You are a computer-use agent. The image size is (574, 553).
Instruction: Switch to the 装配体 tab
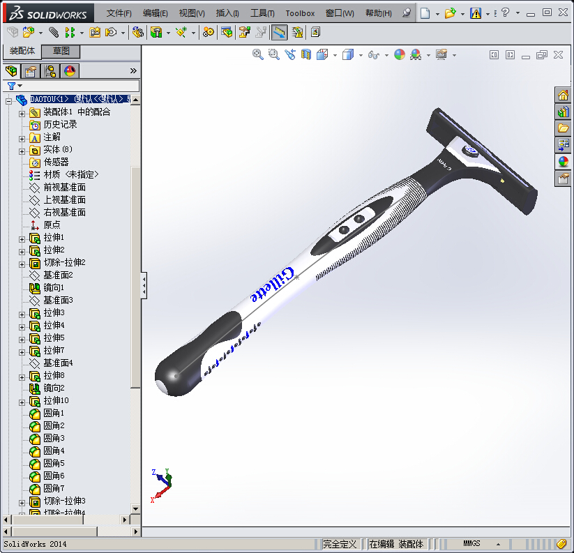point(22,51)
